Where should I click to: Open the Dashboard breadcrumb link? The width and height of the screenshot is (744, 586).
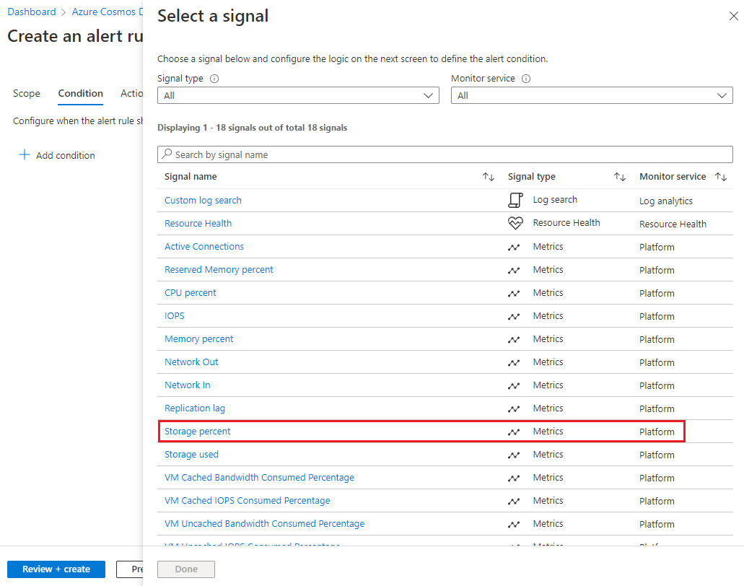32,11
